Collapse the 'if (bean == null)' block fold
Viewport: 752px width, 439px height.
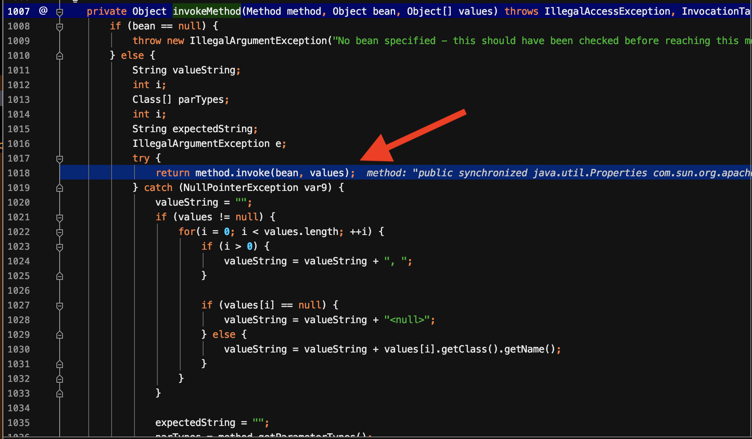60,27
